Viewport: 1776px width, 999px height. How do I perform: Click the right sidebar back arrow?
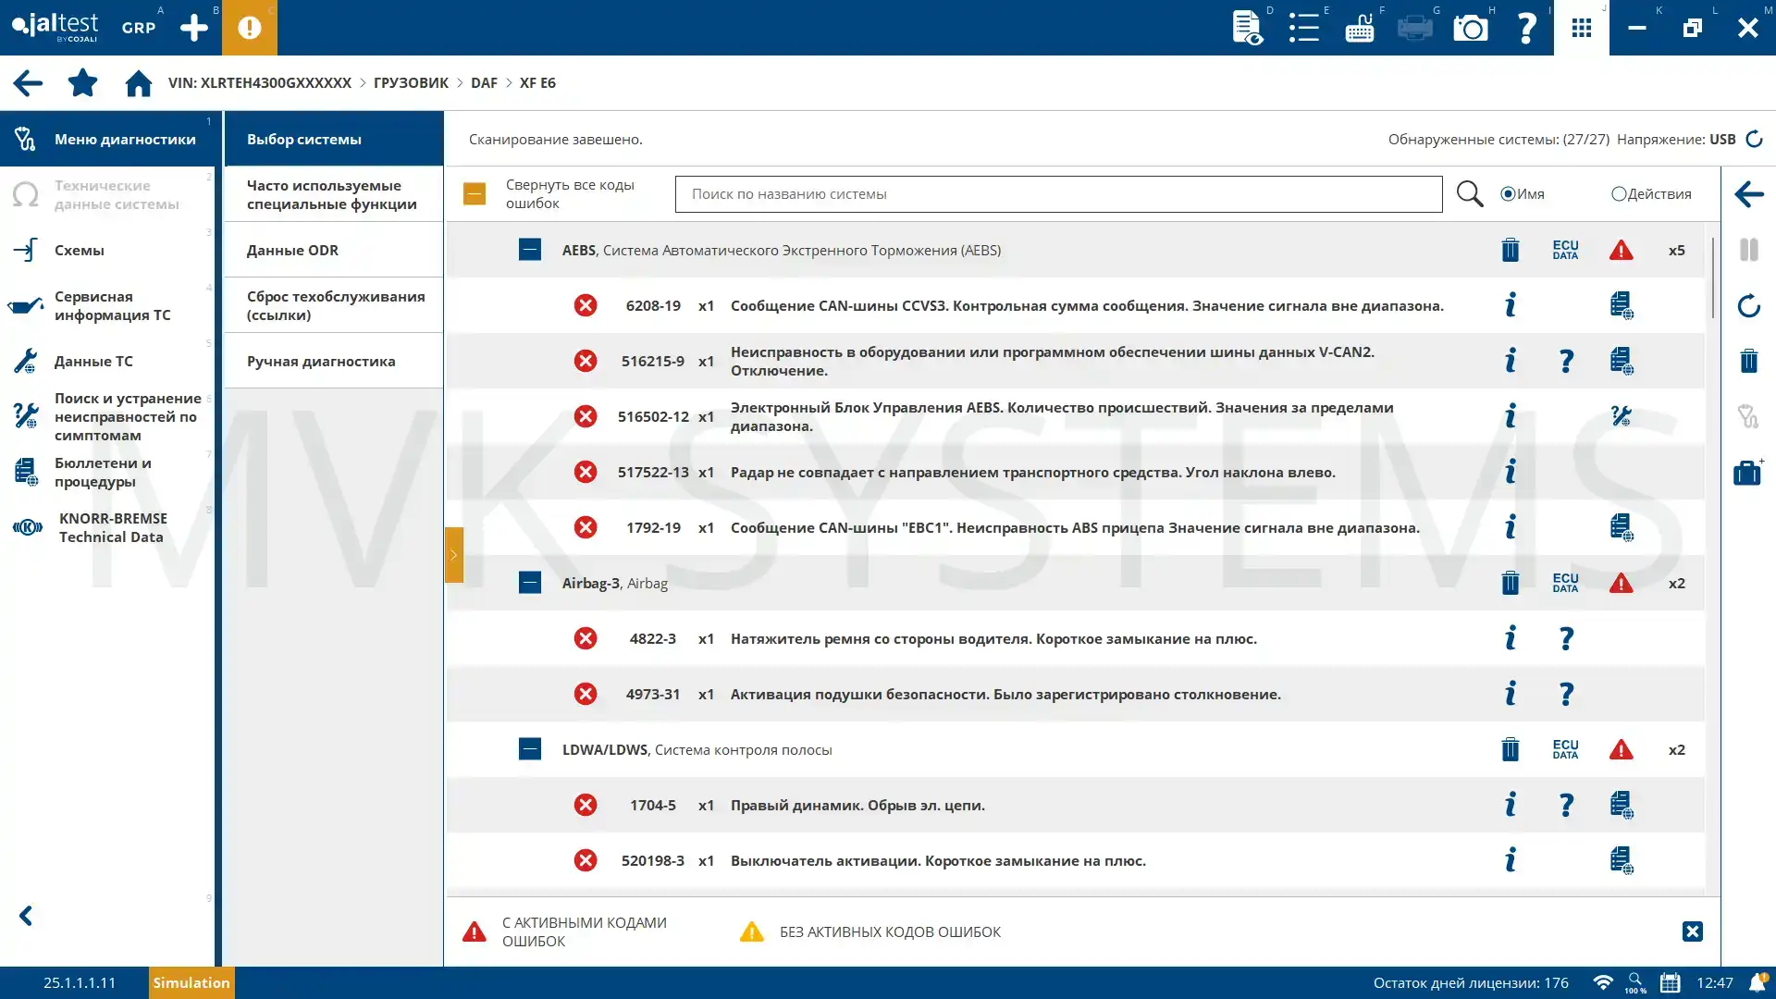click(1748, 194)
